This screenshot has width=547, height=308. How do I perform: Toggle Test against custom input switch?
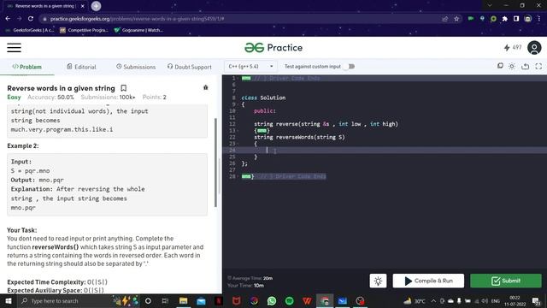tap(349, 67)
